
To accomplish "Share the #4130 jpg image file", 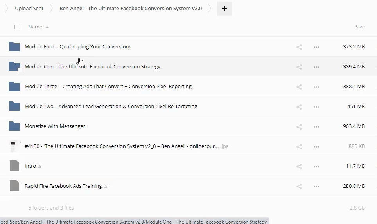I will tap(299, 146).
